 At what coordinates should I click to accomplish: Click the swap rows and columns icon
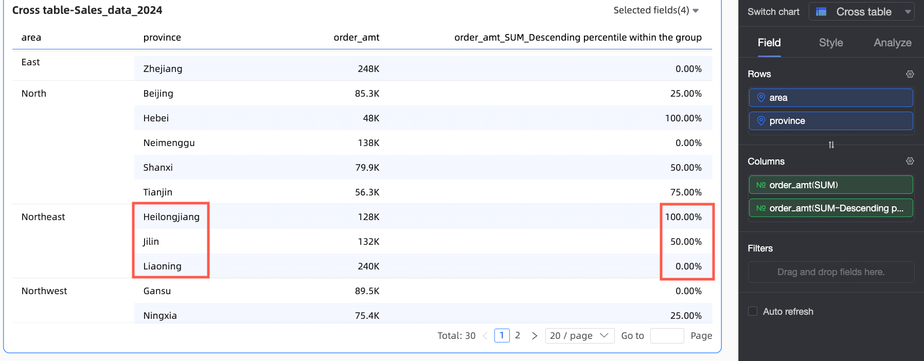pos(831,145)
